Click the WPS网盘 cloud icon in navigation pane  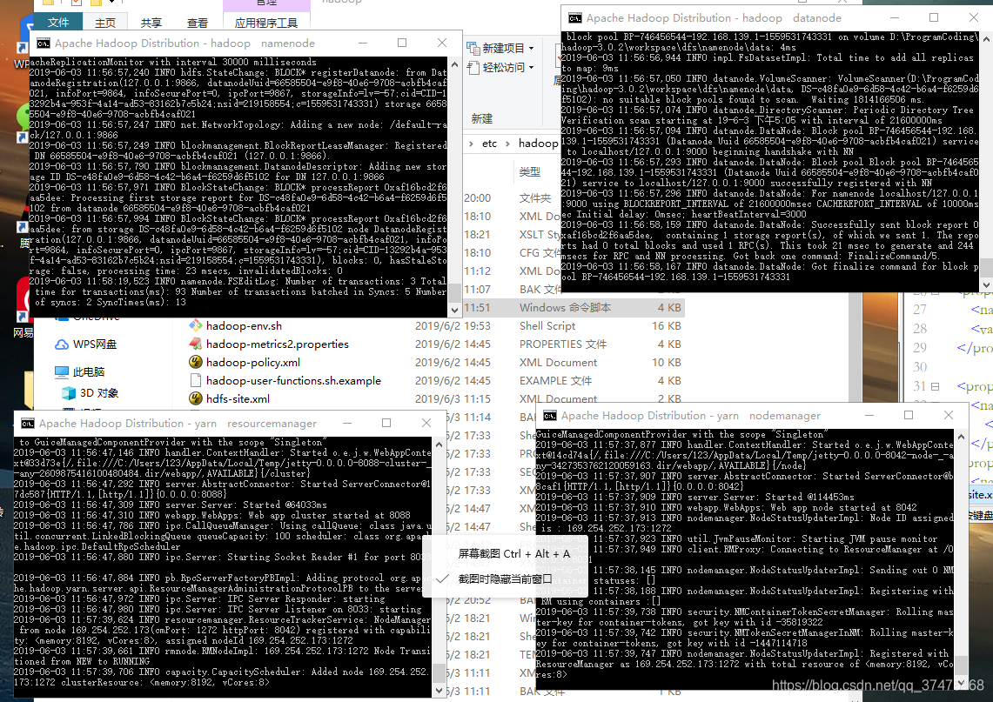[62, 344]
